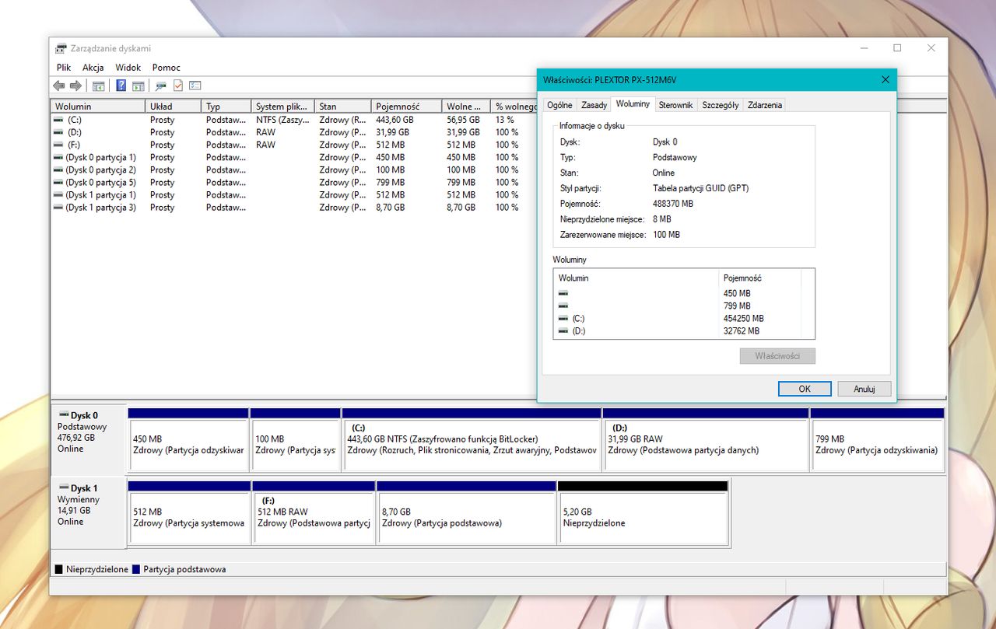Click the document with red checkmark icon
The image size is (996, 629).
[x=178, y=86]
